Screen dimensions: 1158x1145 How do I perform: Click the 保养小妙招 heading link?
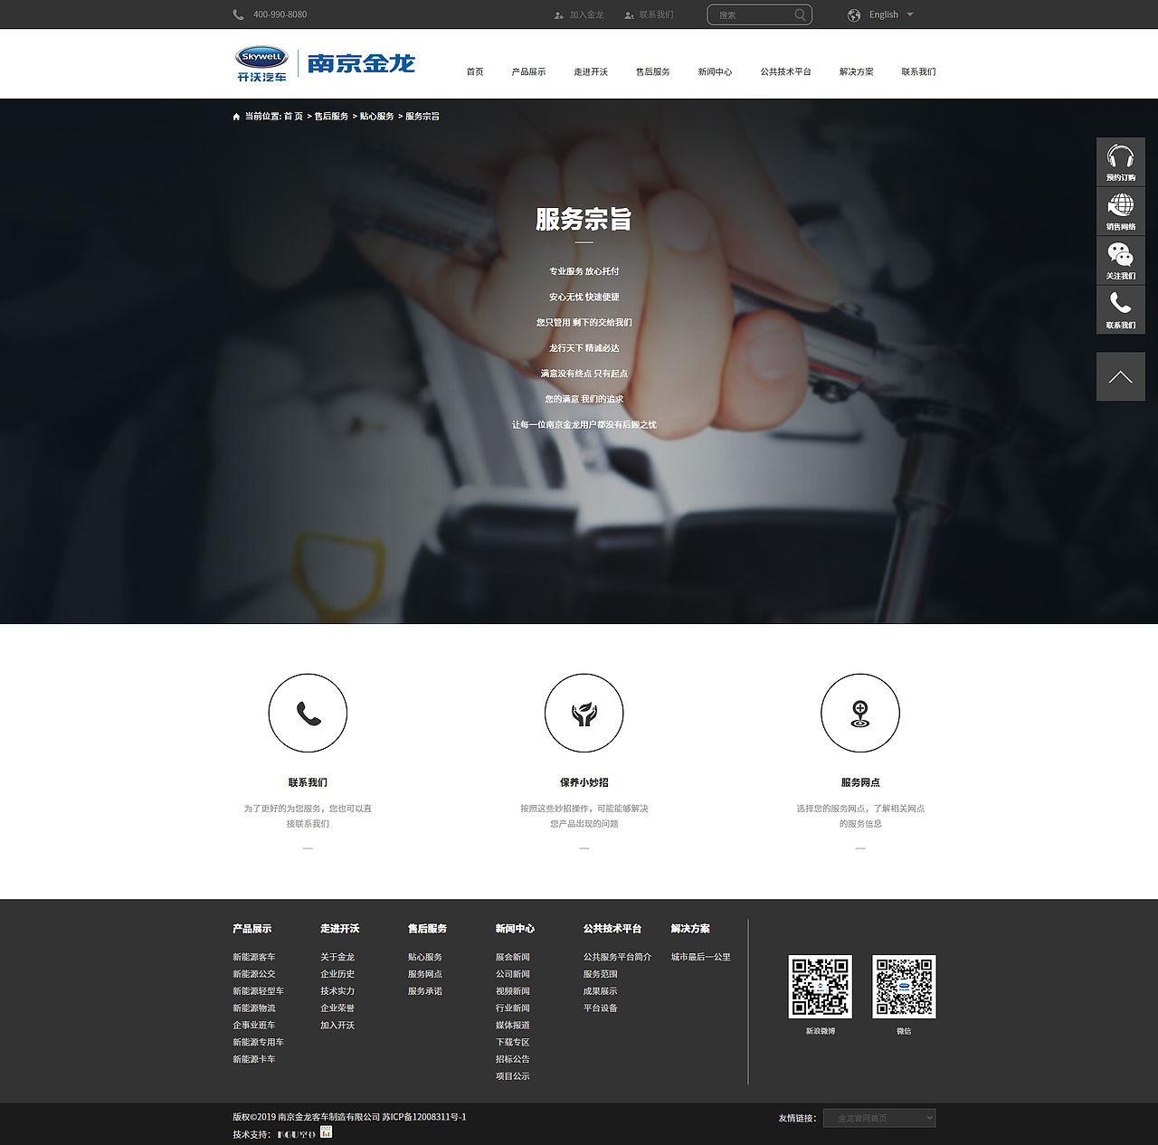coord(584,782)
